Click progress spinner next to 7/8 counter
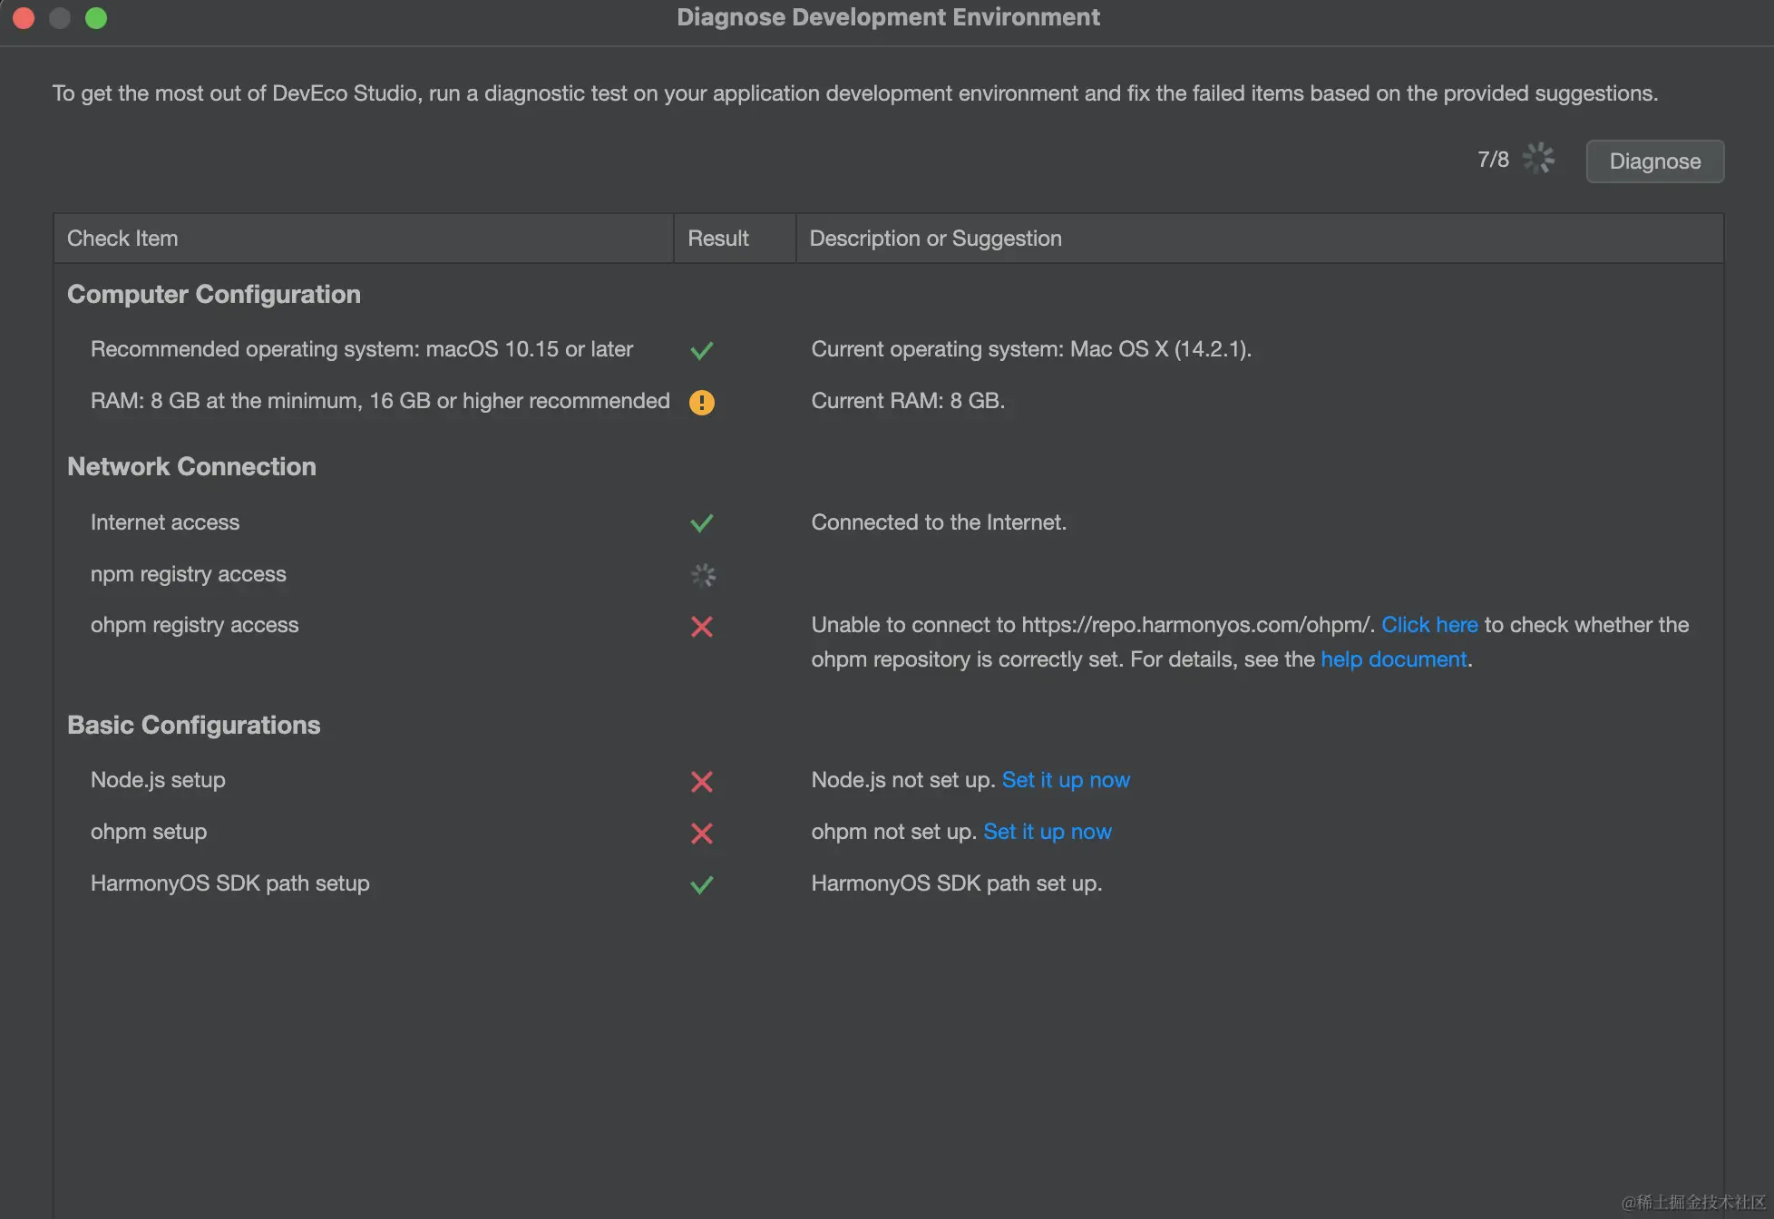 (1538, 159)
